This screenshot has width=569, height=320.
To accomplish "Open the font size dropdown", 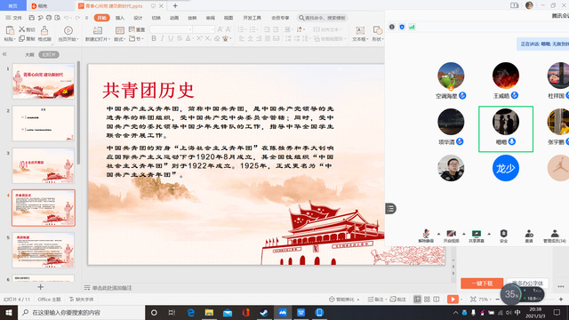I will [x=212, y=29].
